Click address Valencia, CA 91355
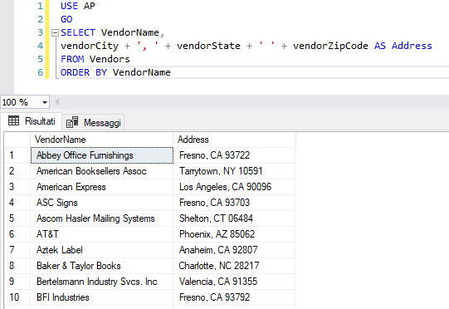This screenshot has height=309, width=449. (x=234, y=282)
